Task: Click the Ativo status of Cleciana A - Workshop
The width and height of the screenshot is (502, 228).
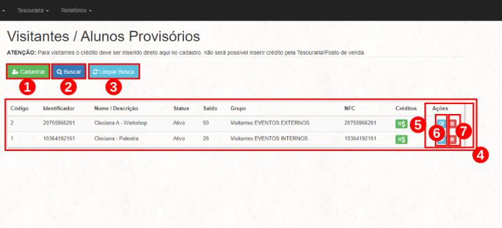Action: pos(179,123)
